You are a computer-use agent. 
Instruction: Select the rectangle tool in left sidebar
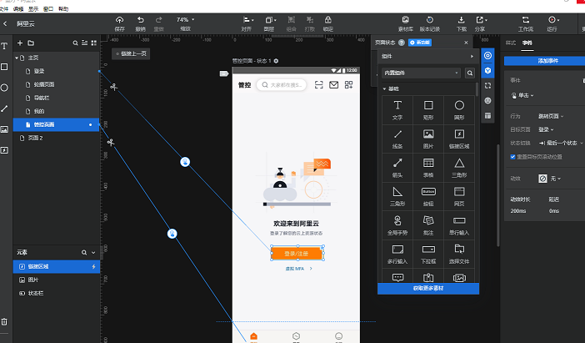[x=4, y=67]
